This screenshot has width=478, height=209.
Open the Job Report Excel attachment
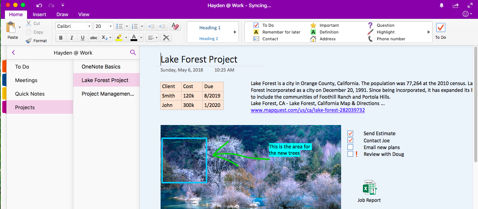coord(369,191)
